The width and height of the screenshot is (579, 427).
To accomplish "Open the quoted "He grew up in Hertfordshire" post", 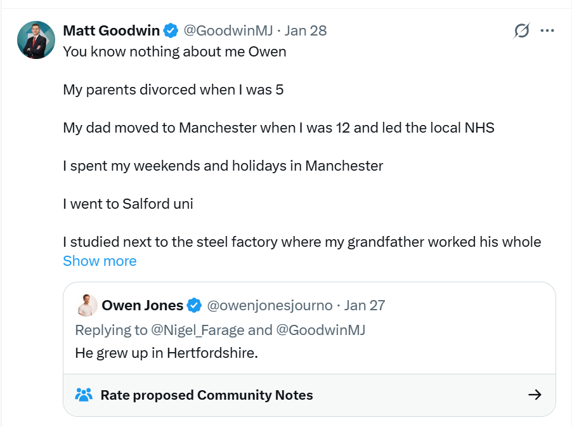I will [x=166, y=353].
